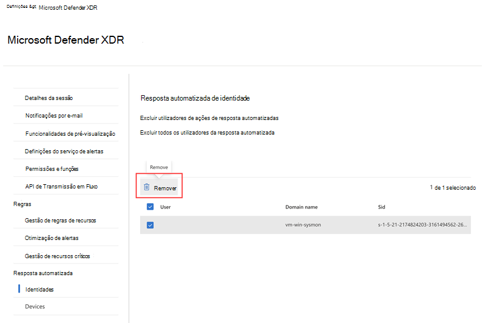Click Excluir todos os utilizadores da resposta automatizada
The image size is (485, 323).
tap(207, 133)
